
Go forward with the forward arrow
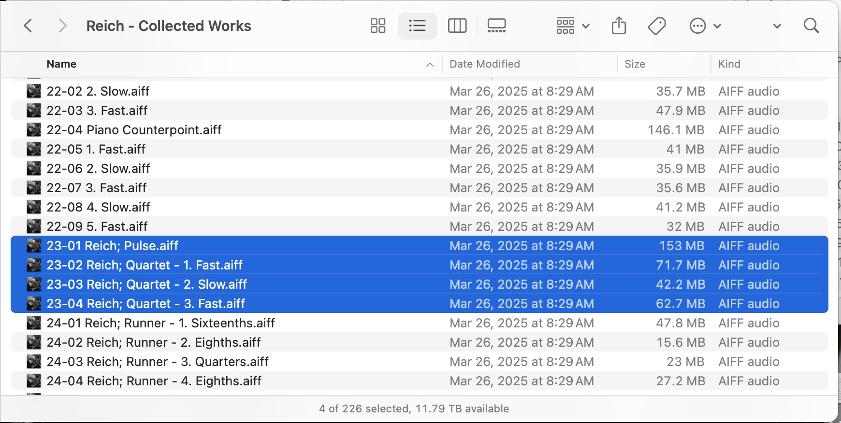62,26
